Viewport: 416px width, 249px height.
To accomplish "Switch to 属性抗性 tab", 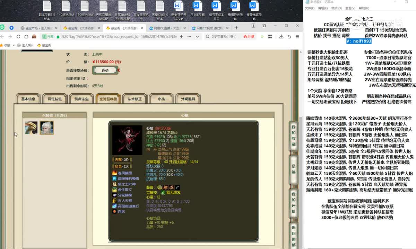I will coord(55,99).
